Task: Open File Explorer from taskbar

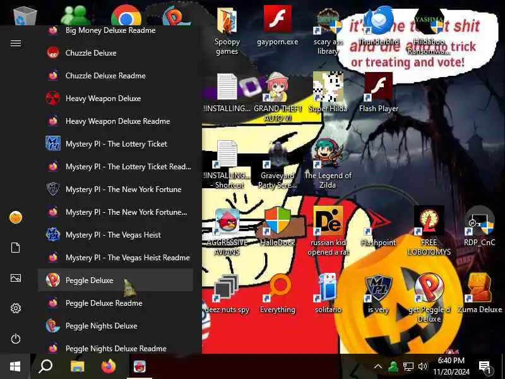Action: [77, 366]
